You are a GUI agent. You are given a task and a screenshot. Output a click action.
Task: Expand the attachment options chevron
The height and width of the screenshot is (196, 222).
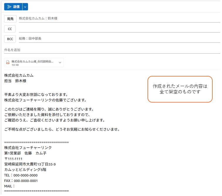[x=60, y=62]
